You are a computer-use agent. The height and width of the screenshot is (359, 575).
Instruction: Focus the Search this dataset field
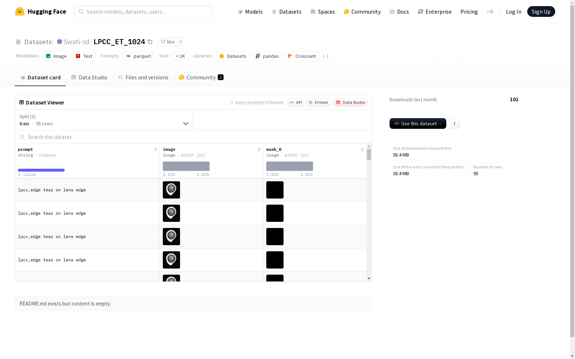[x=193, y=137]
